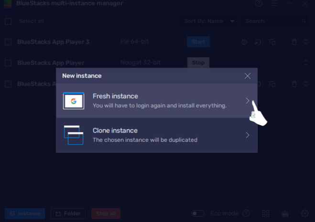This screenshot has width=315, height=222.
Task: Open settings gear for App Player 3
Action: pyautogui.click(x=244, y=42)
